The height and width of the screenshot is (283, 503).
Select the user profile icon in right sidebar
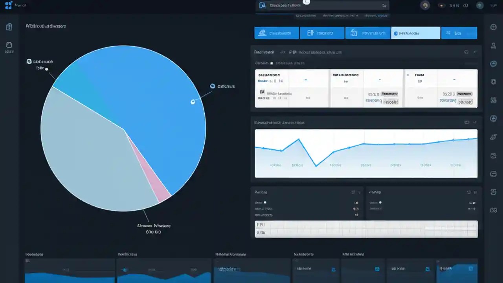coord(493,45)
